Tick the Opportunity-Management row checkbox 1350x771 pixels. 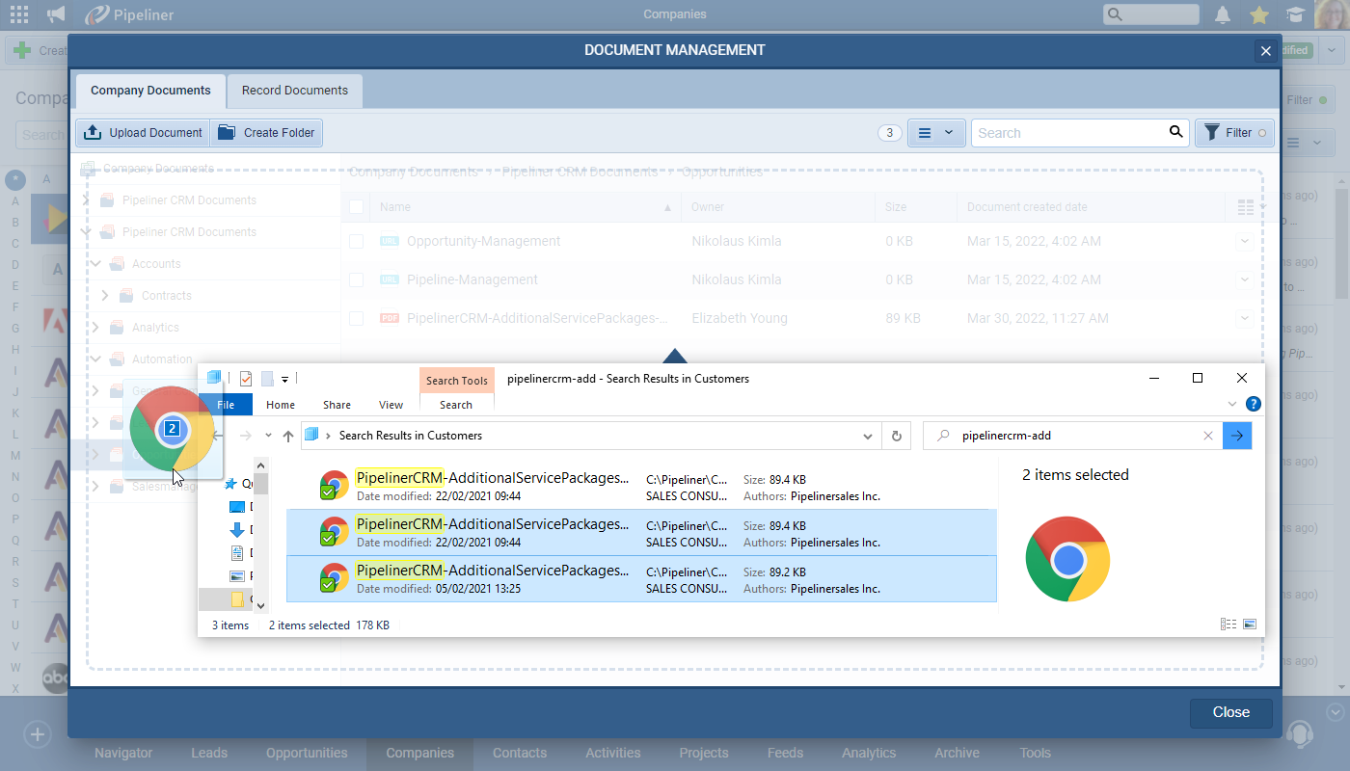pyautogui.click(x=357, y=241)
